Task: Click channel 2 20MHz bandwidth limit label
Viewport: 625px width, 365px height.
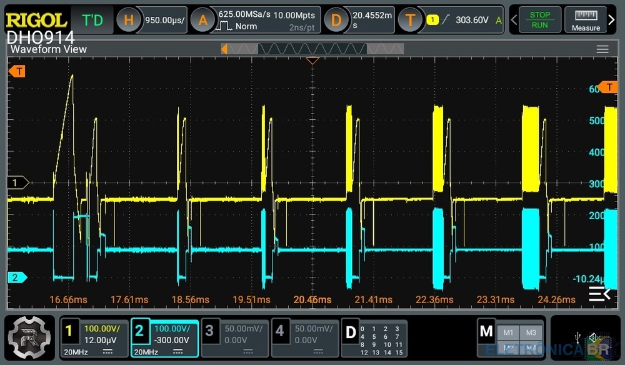Action: [146, 352]
